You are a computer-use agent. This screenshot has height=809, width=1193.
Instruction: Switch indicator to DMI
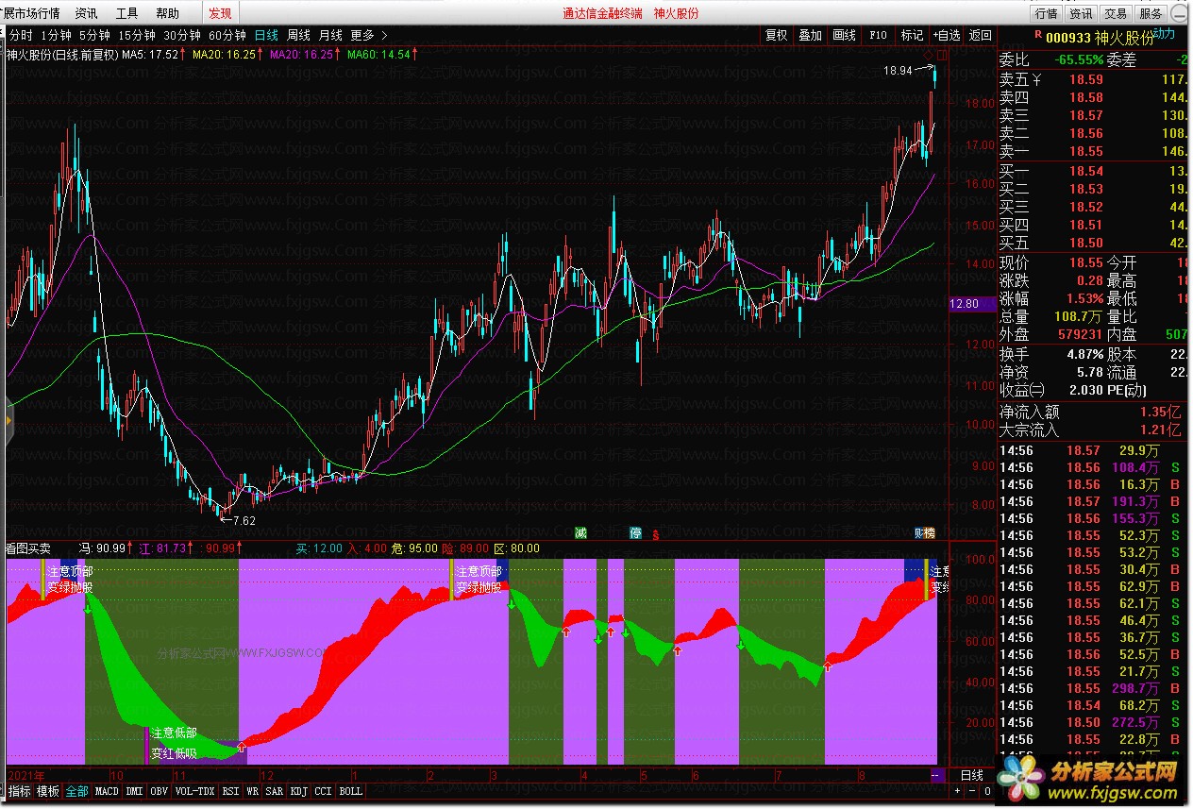click(135, 791)
